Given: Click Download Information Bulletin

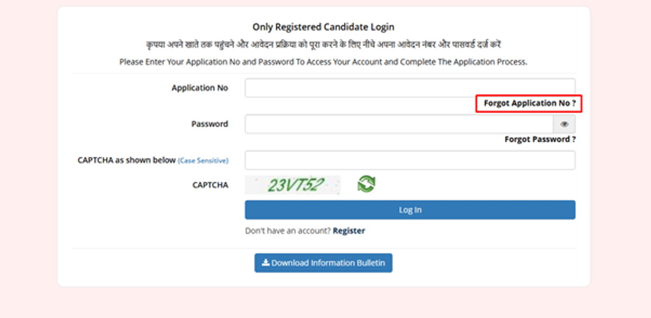Looking at the screenshot, I should 323,263.
